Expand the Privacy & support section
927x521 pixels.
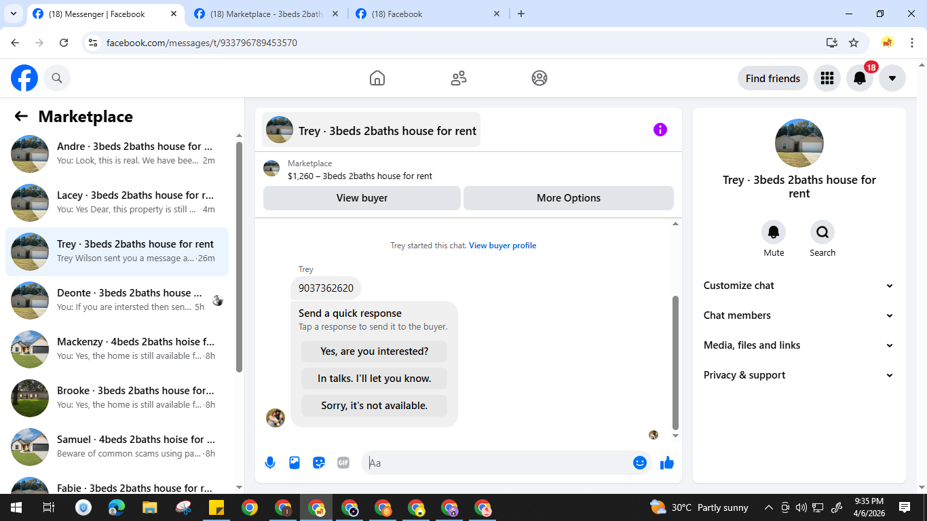[x=799, y=375]
